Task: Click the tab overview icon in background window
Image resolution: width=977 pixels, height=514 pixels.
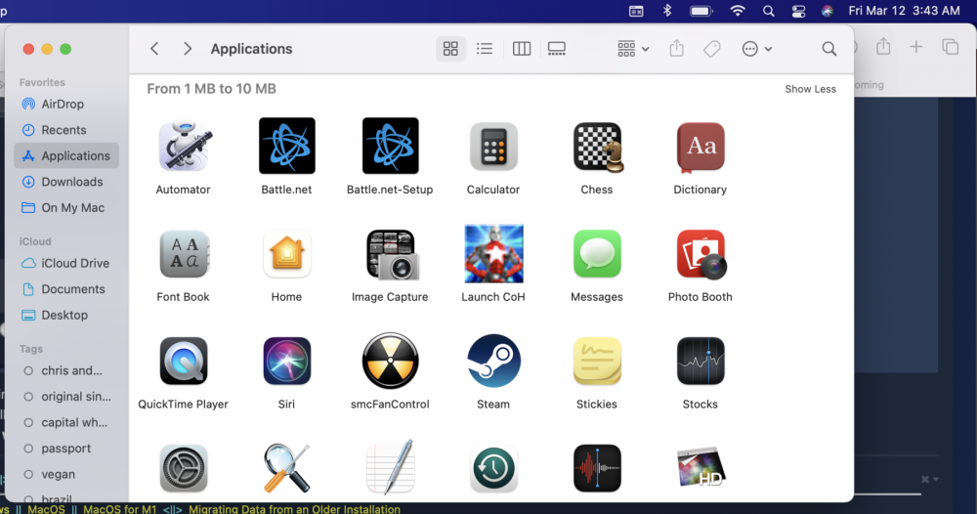Action: click(x=951, y=47)
